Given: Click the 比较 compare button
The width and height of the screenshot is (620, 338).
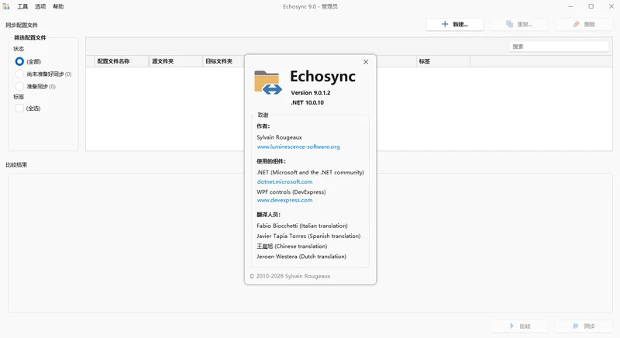Looking at the screenshot, I should click(x=519, y=326).
